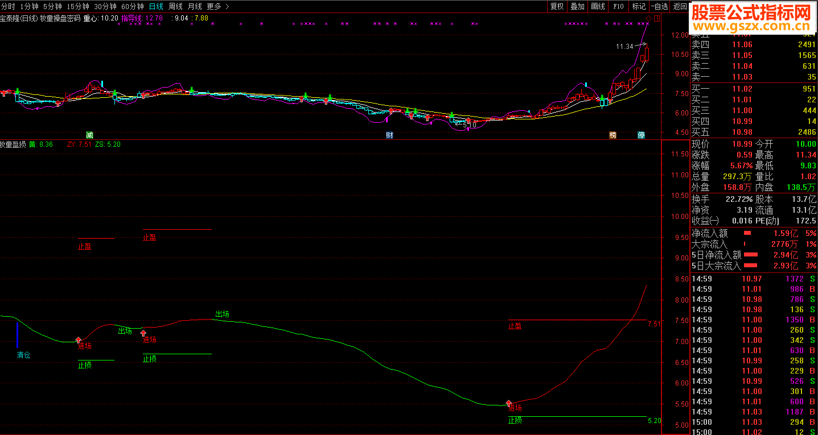Select the 买二 order row at 11.01
The height and width of the screenshot is (435, 818).
pyautogui.click(x=754, y=100)
